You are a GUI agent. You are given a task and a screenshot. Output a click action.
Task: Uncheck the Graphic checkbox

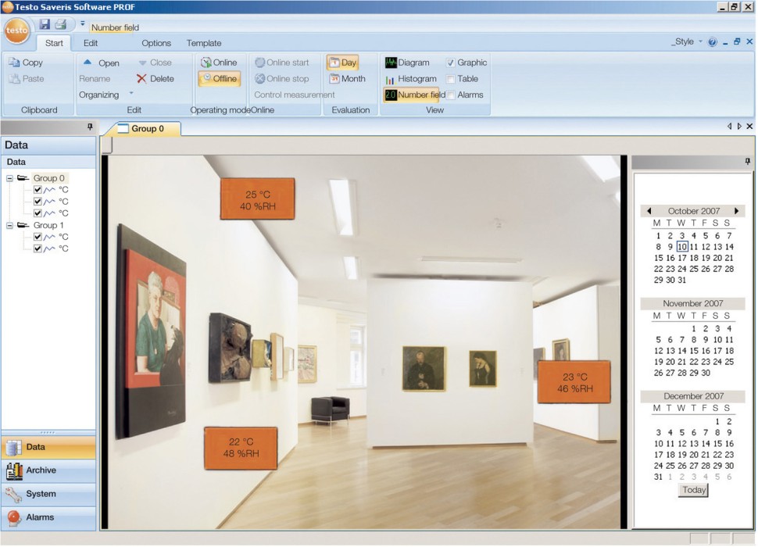(x=451, y=63)
